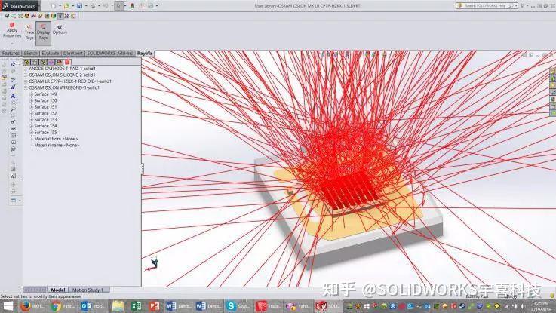Viewport: 556px width, 313px height.
Task: Click the SOLIDWORKS taskbar button
Action: tap(328, 306)
